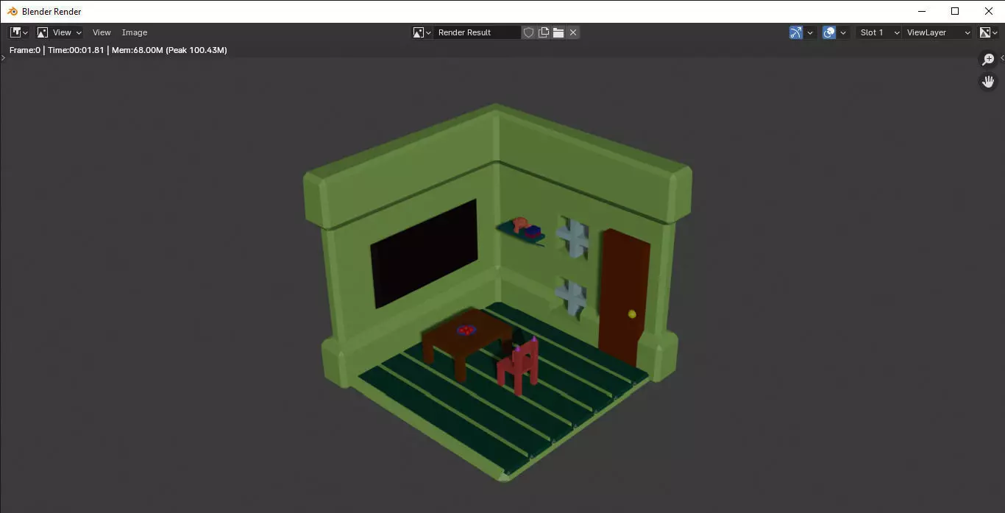Screen dimensions: 1005x513
Task: Open the ViewLayer selector dropdown
Action: [938, 32]
